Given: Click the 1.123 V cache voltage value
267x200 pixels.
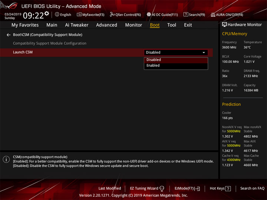Looking at the screenshot, I should pyautogui.click(x=227, y=165).
